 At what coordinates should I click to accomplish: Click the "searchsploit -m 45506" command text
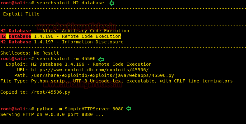pyautogui.click(x=66, y=59)
